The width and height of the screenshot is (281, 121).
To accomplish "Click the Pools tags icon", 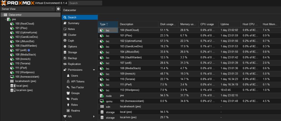I will (68, 99).
